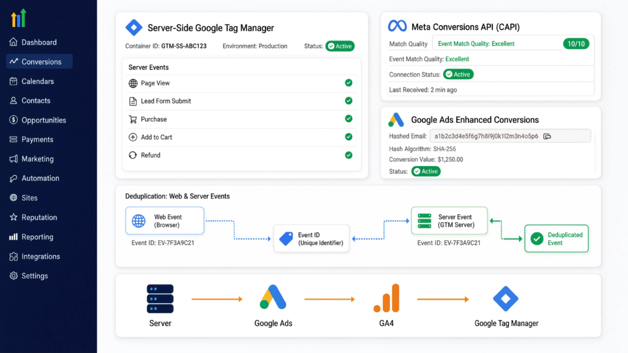Click the Google Ads logo in flow

click(x=273, y=297)
